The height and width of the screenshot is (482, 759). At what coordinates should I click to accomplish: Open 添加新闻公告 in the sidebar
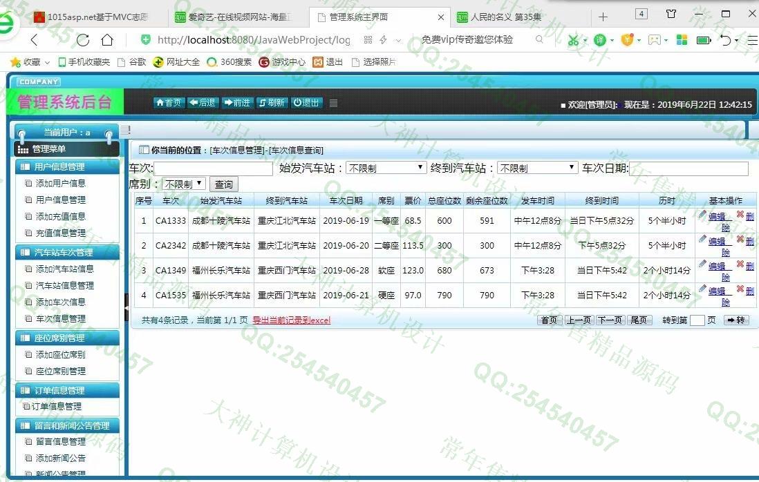coord(61,458)
